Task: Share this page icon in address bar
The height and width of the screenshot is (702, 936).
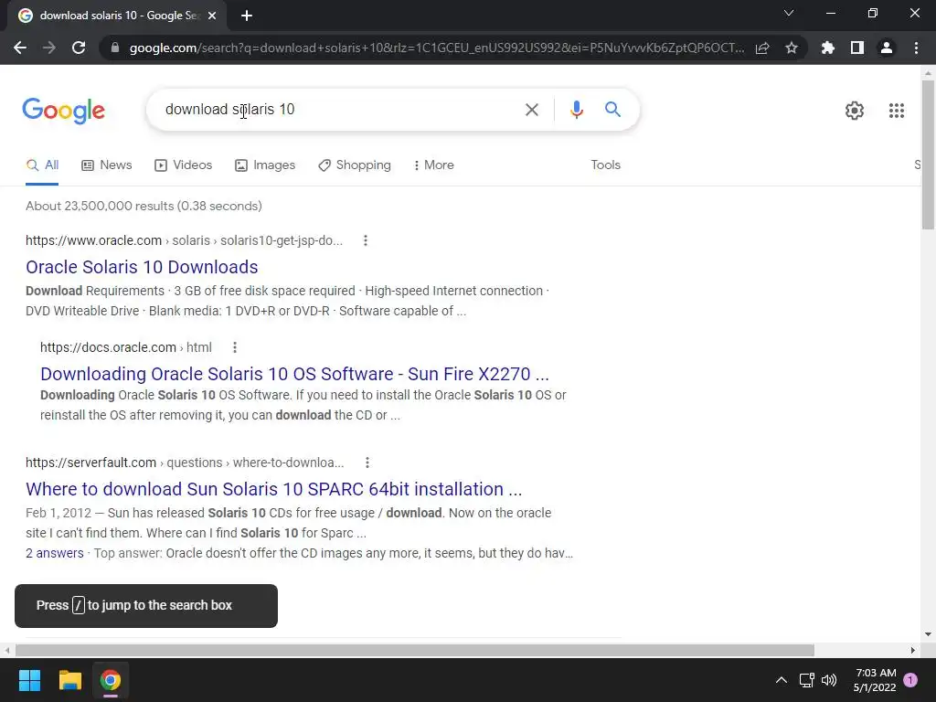Action: [762, 48]
